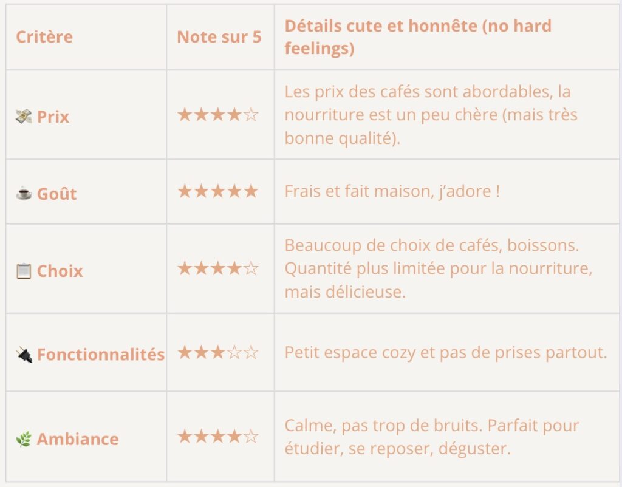Click the 'Frais et fait maison' description
This screenshot has width=622, height=487.
(x=392, y=191)
